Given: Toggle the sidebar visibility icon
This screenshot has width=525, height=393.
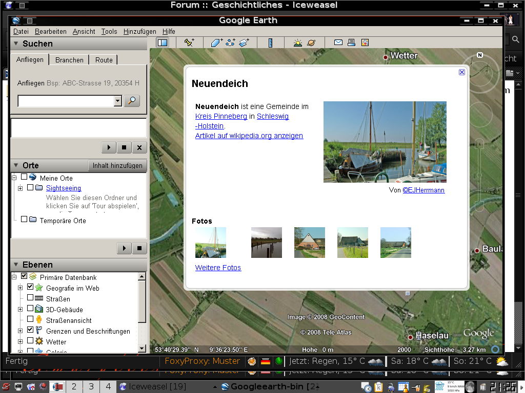Looking at the screenshot, I should (163, 43).
